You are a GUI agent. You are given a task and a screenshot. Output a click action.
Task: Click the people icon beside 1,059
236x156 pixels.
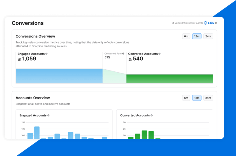[x=20, y=59]
